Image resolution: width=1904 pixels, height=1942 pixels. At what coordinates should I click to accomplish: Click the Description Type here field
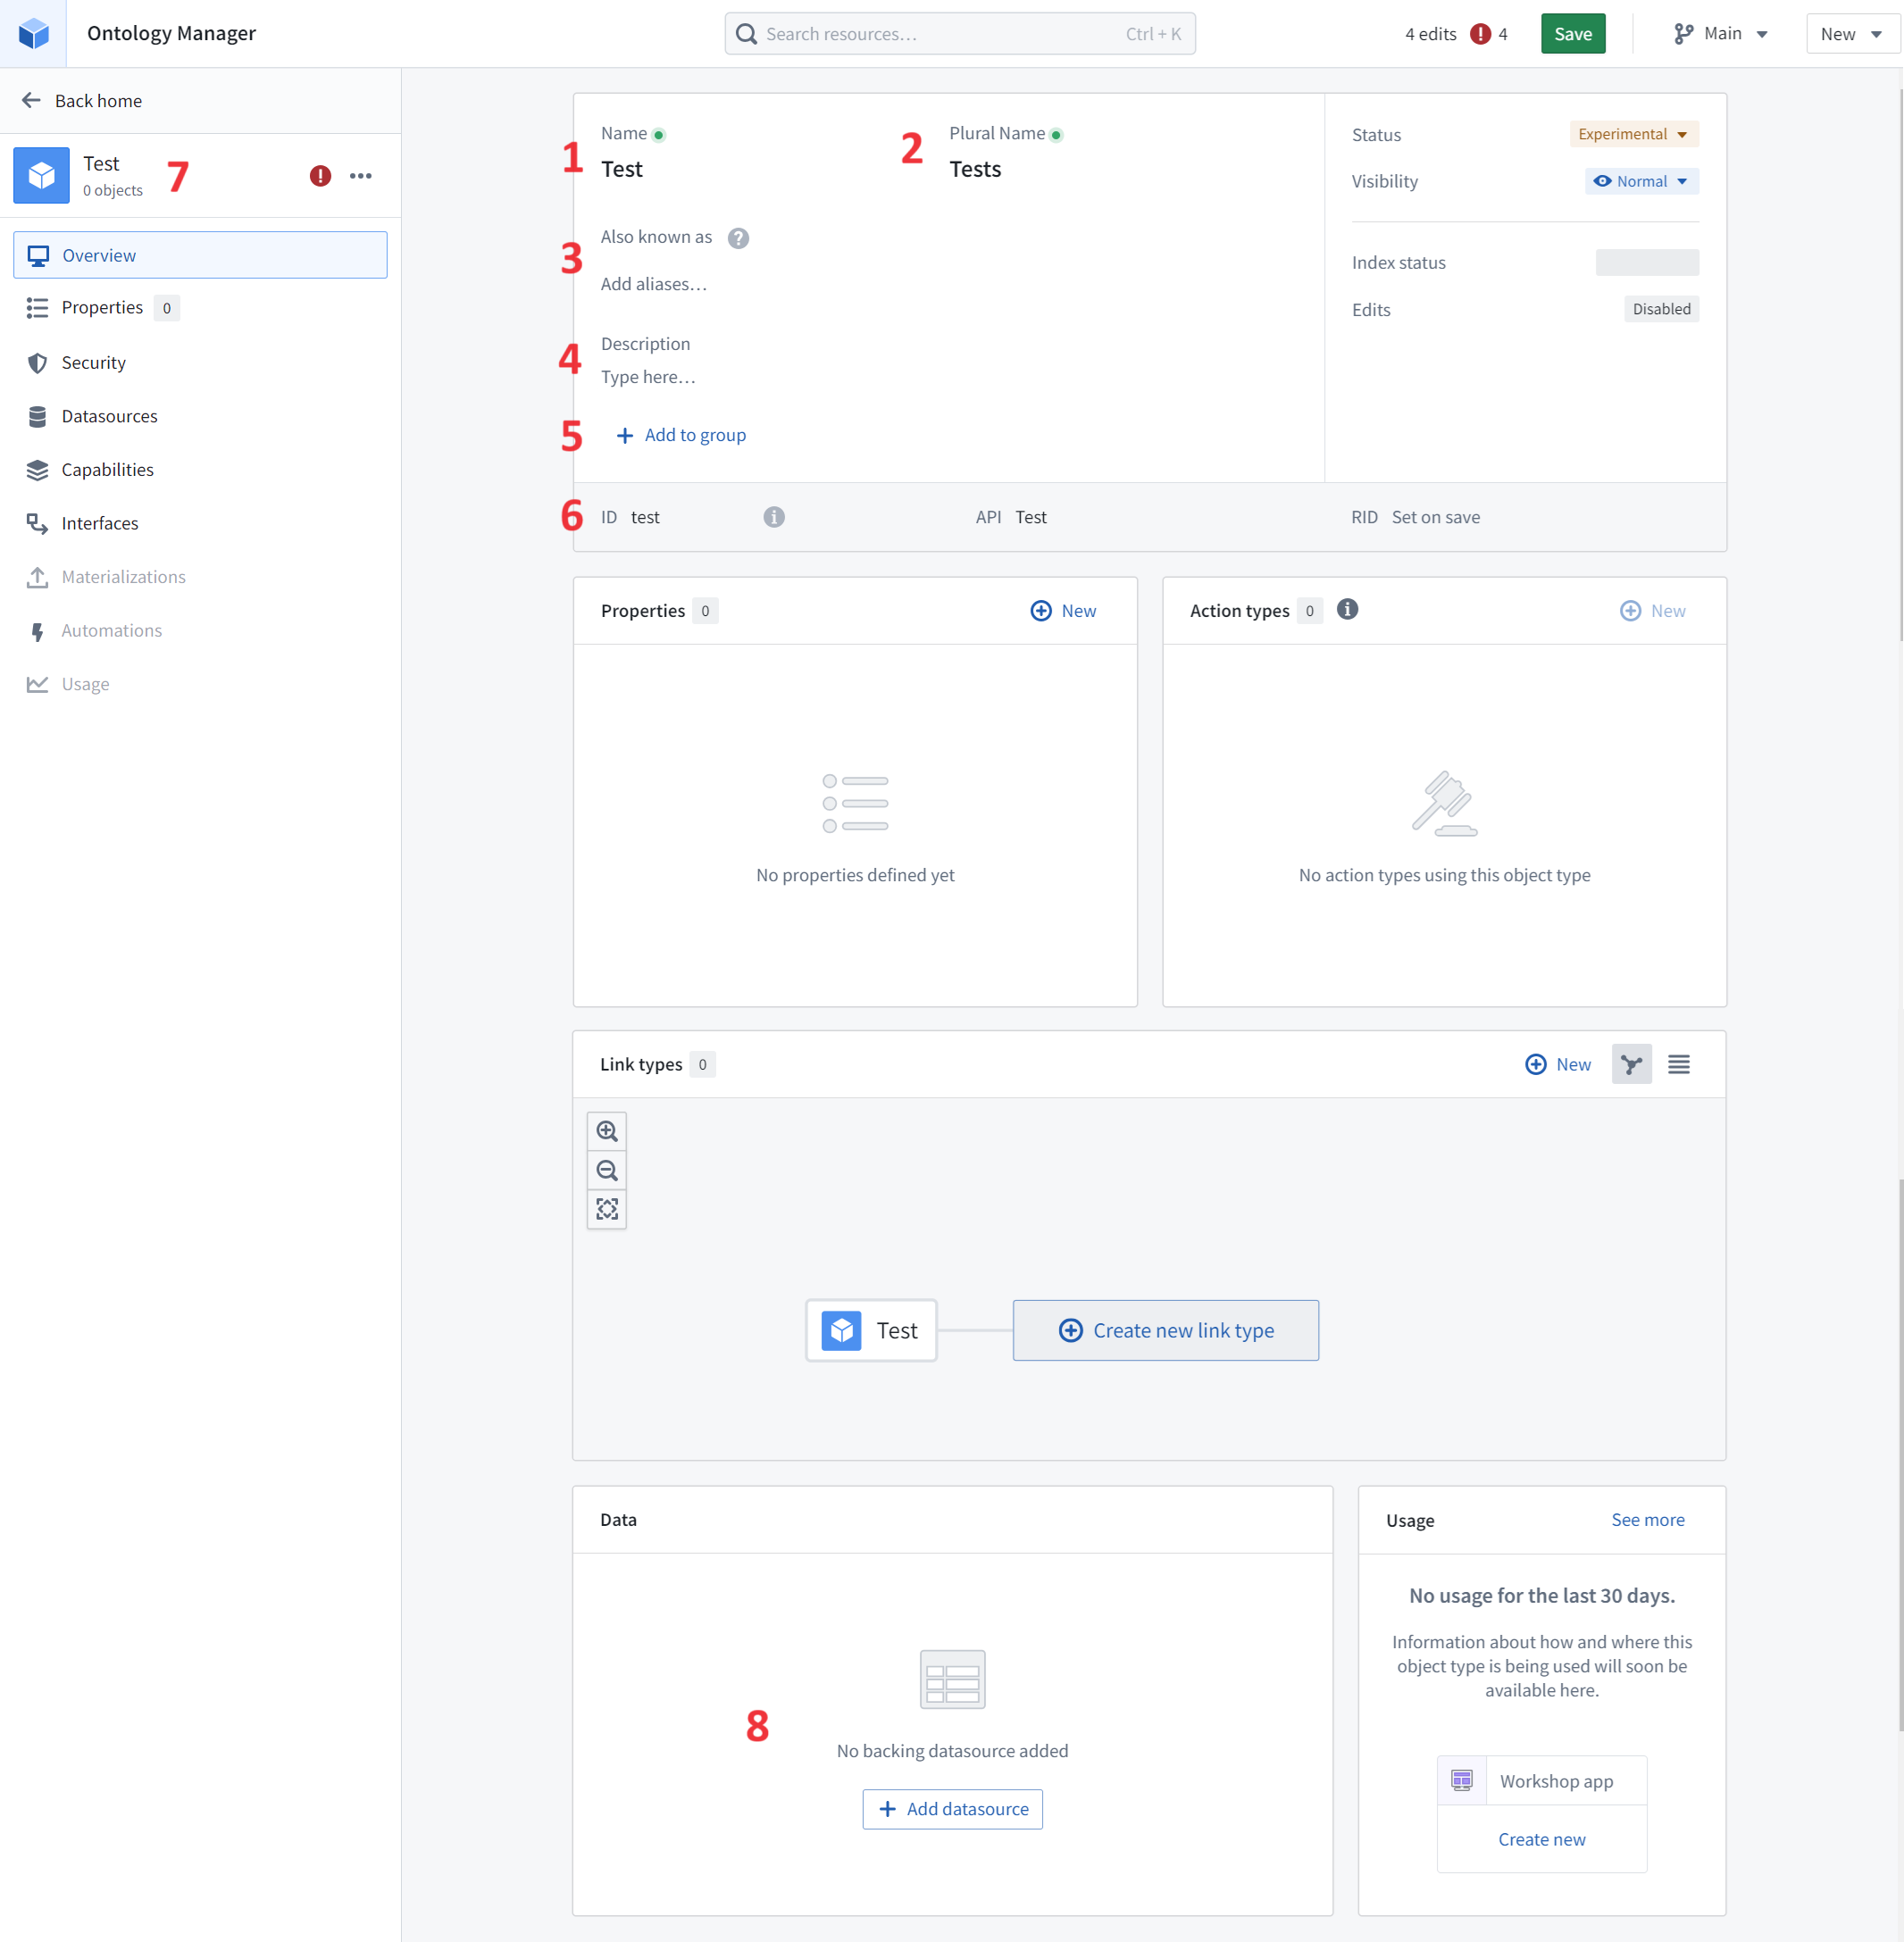pos(648,377)
